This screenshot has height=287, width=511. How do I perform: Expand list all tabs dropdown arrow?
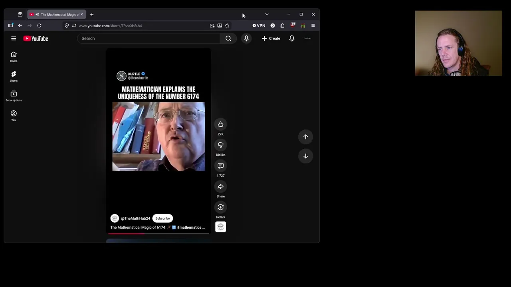click(267, 14)
